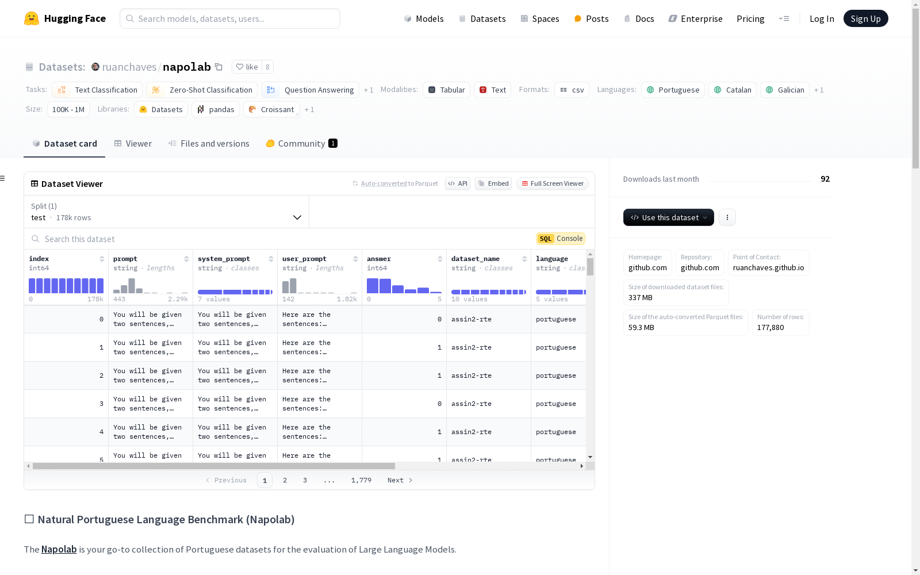
Task: Open the Datasets library tag
Action: (x=161, y=109)
